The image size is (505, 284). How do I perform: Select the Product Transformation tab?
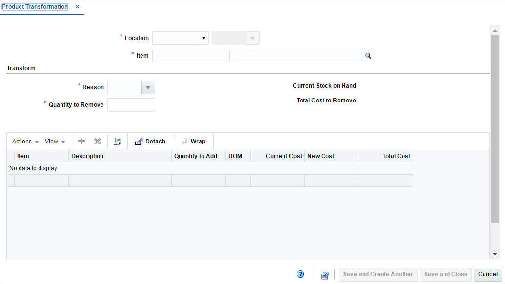pos(35,6)
